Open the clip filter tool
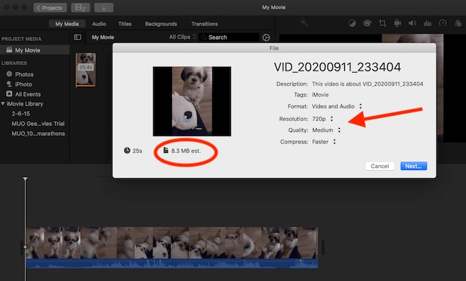 pos(458,23)
